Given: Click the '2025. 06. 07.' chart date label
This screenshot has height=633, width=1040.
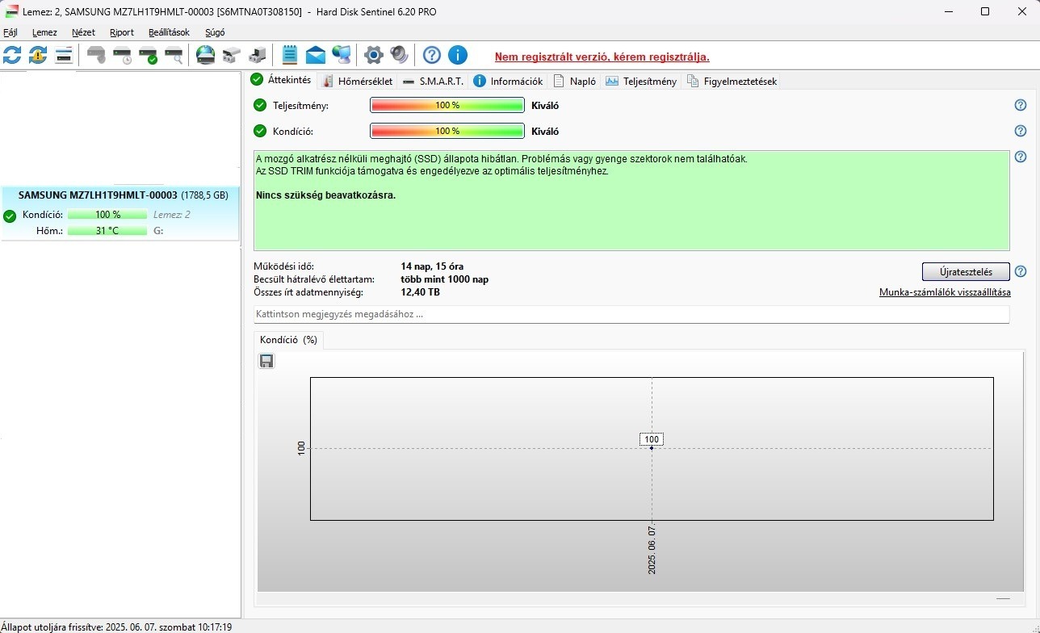Looking at the screenshot, I should tap(652, 549).
